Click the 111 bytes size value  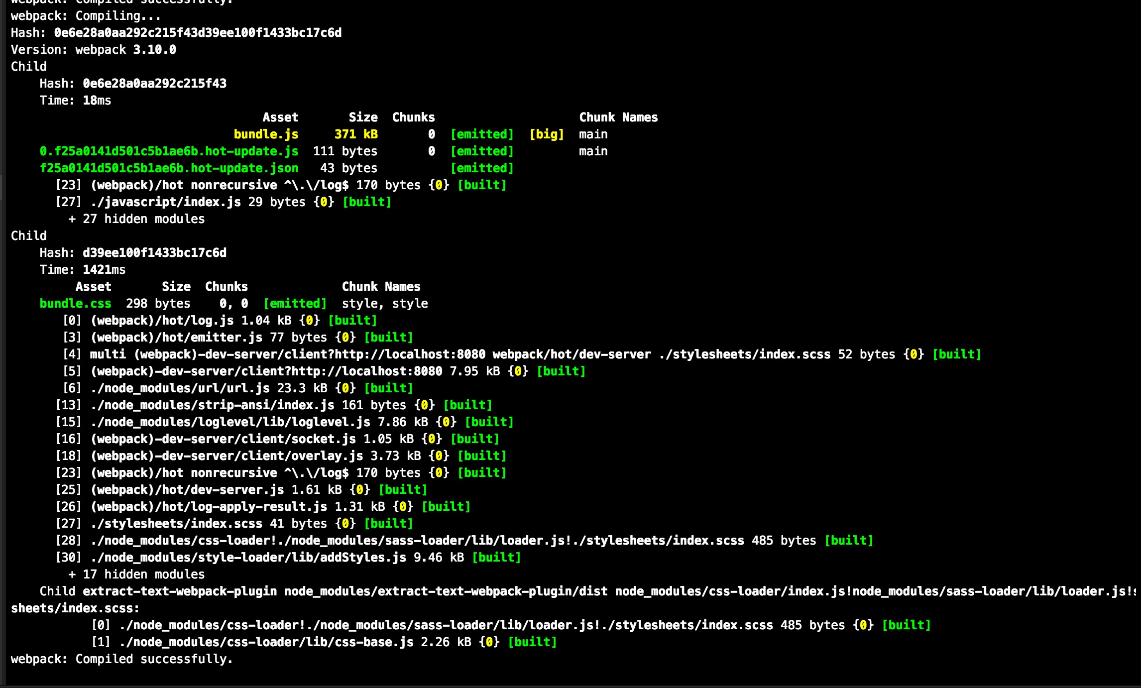pos(345,151)
